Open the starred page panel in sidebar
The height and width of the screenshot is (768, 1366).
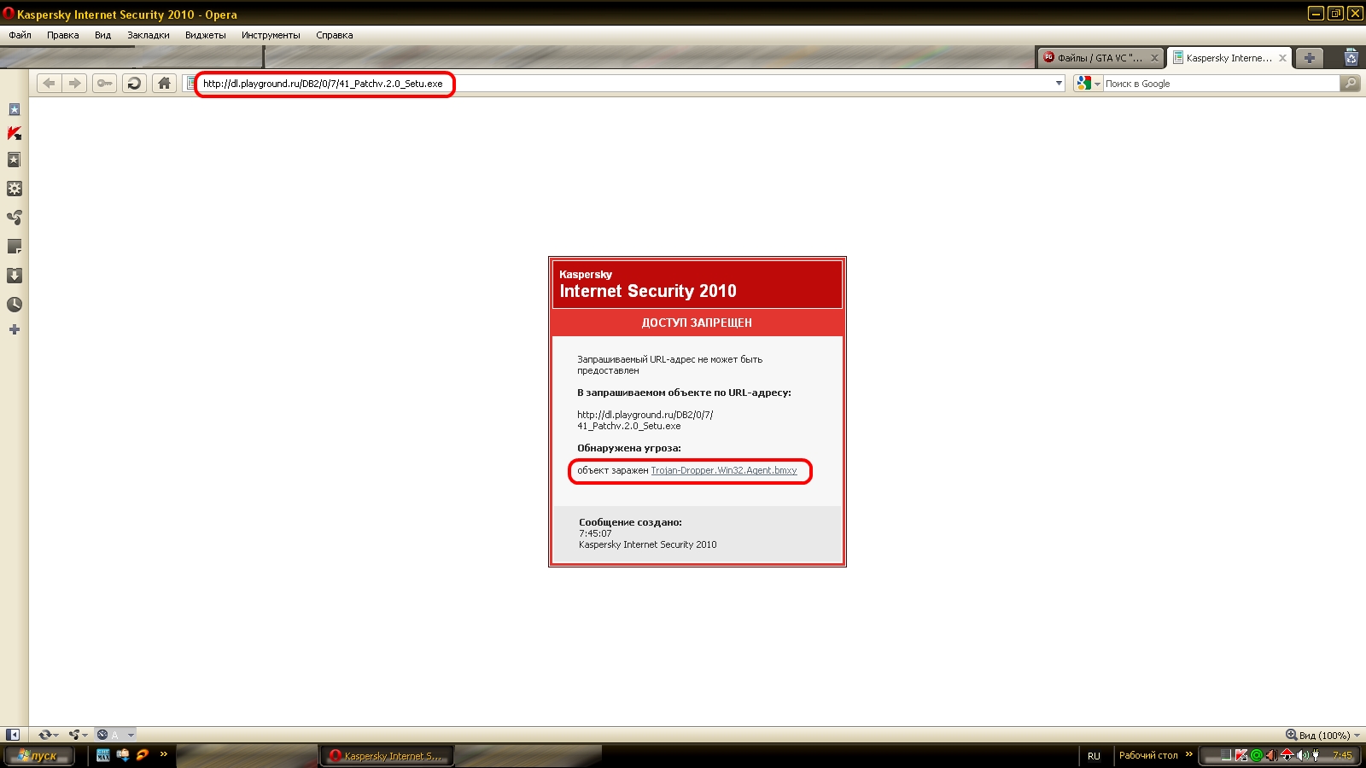pyautogui.click(x=15, y=160)
